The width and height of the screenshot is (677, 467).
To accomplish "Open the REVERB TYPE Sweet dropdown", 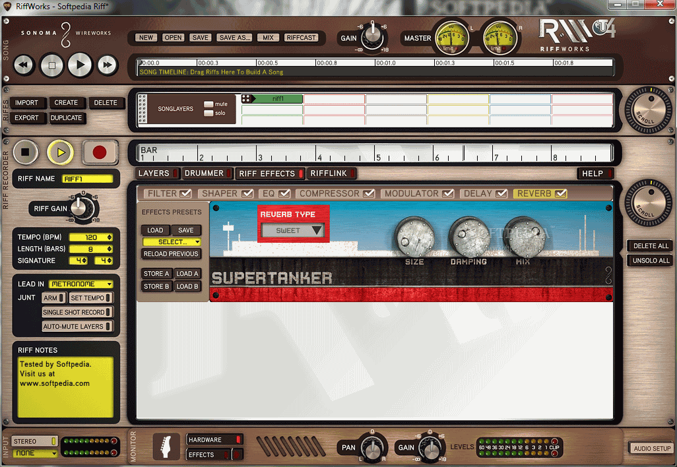I will (x=293, y=230).
